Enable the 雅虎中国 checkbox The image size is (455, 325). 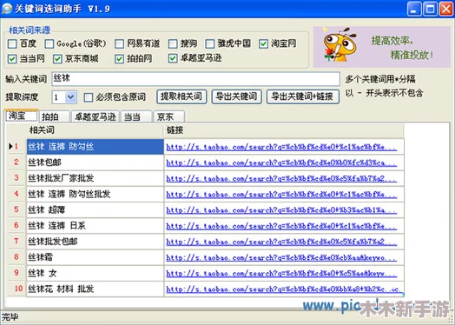point(210,43)
